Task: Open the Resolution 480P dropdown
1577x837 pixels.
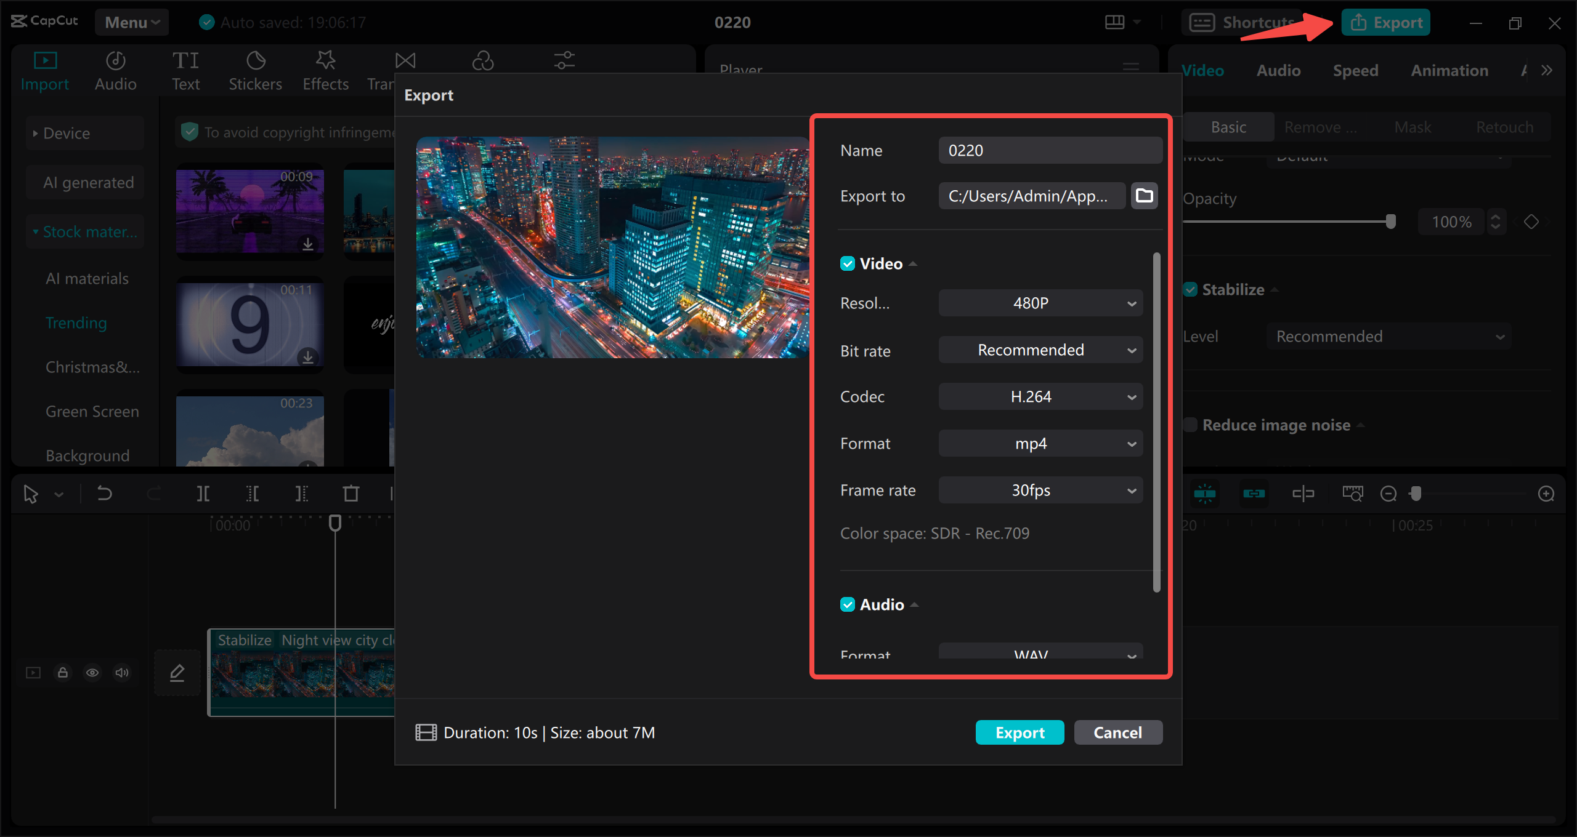Action: coord(1040,303)
